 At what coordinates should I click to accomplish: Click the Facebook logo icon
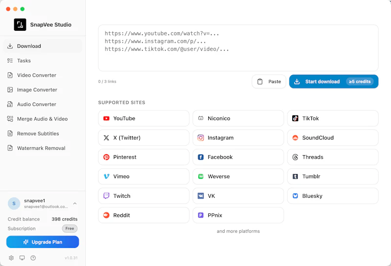pos(201,157)
